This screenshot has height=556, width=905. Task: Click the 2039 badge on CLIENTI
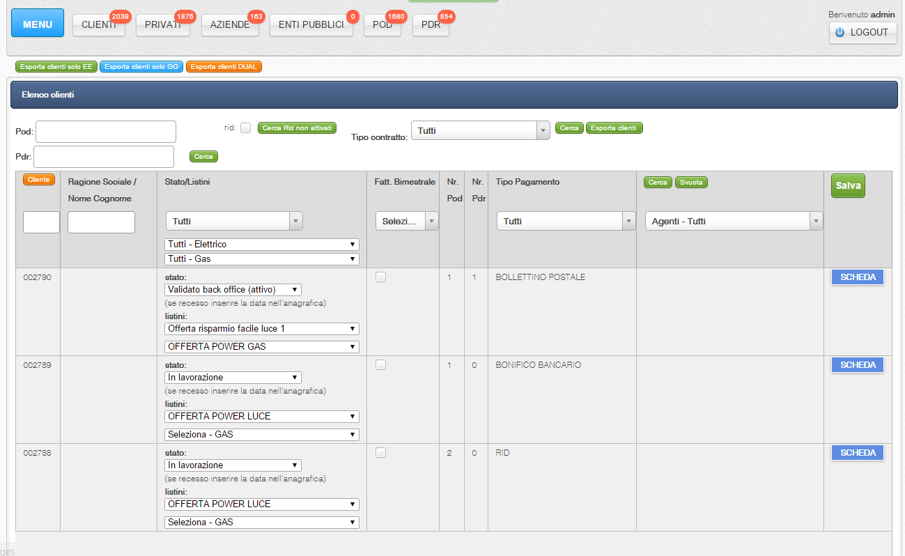click(x=121, y=16)
